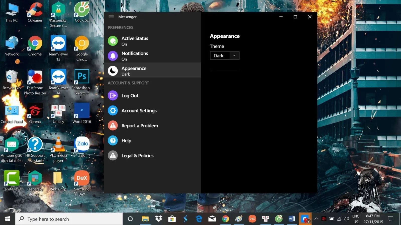
Task: Open Word from the taskbar
Action: coord(292,219)
